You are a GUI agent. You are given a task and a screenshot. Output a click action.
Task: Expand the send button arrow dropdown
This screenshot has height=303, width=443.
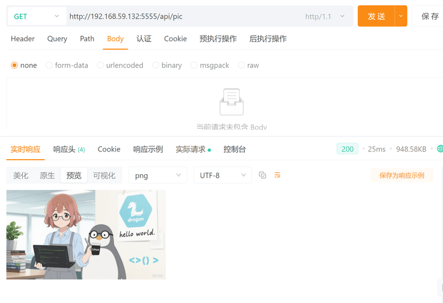pyautogui.click(x=401, y=16)
